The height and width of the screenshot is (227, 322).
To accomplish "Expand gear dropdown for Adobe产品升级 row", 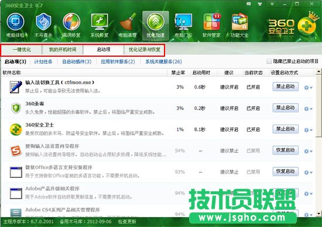I will click(308, 194).
